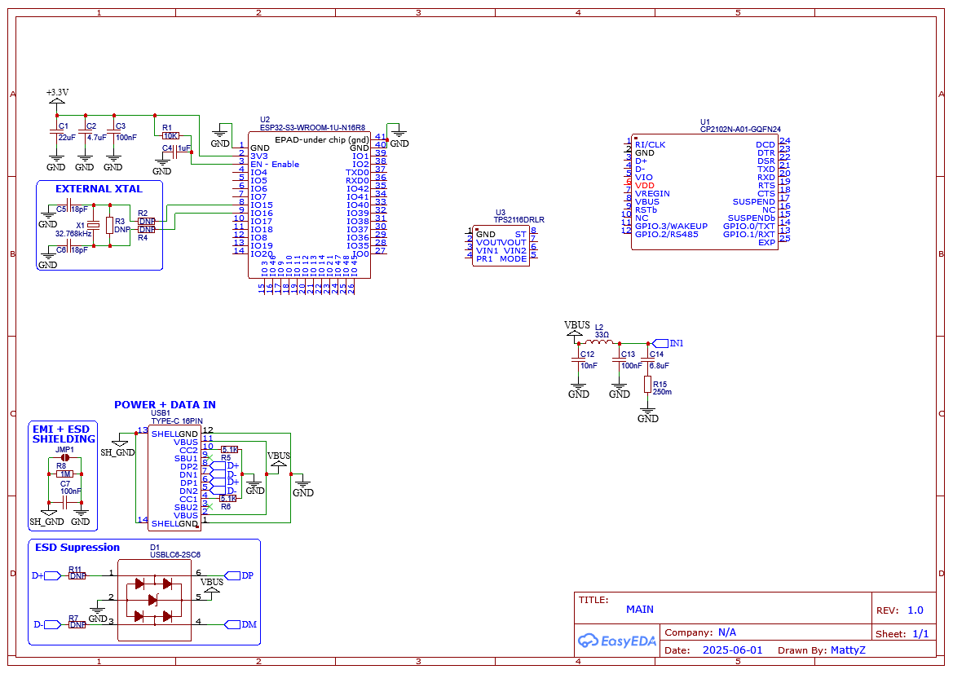Click capacitor C7 in shielding block
This screenshot has width=953, height=674.
[65, 502]
